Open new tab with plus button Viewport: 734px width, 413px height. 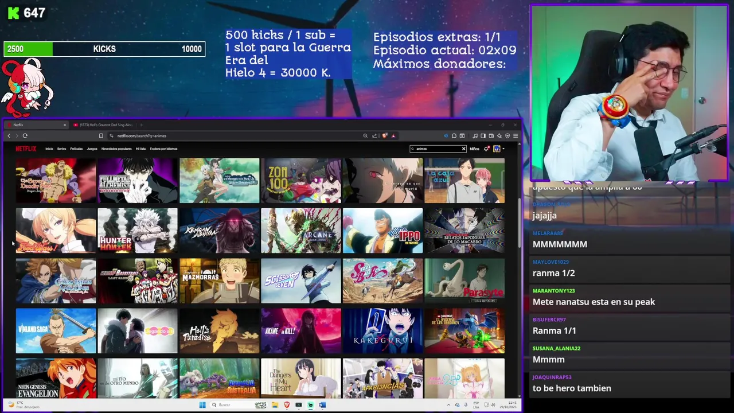141,124
